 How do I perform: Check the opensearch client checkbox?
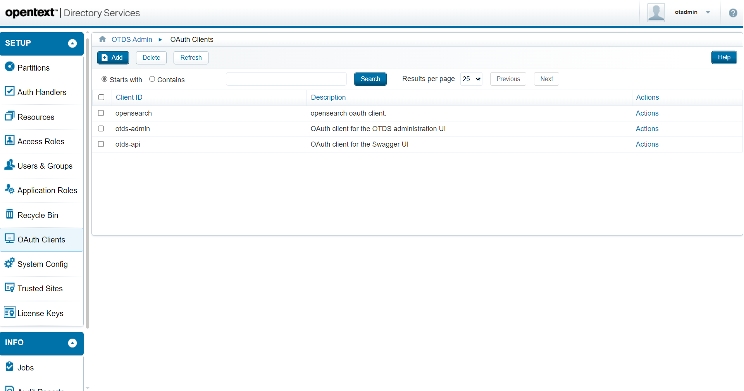101,113
